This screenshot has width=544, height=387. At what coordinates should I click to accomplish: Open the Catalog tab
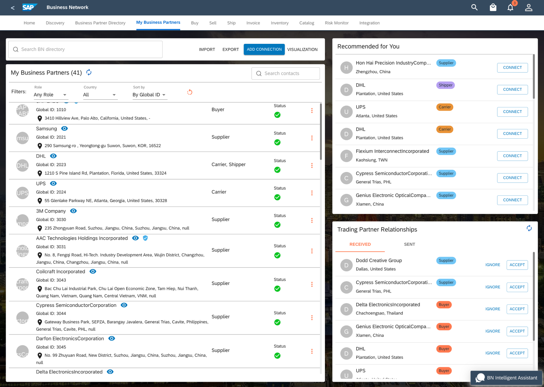pyautogui.click(x=307, y=23)
